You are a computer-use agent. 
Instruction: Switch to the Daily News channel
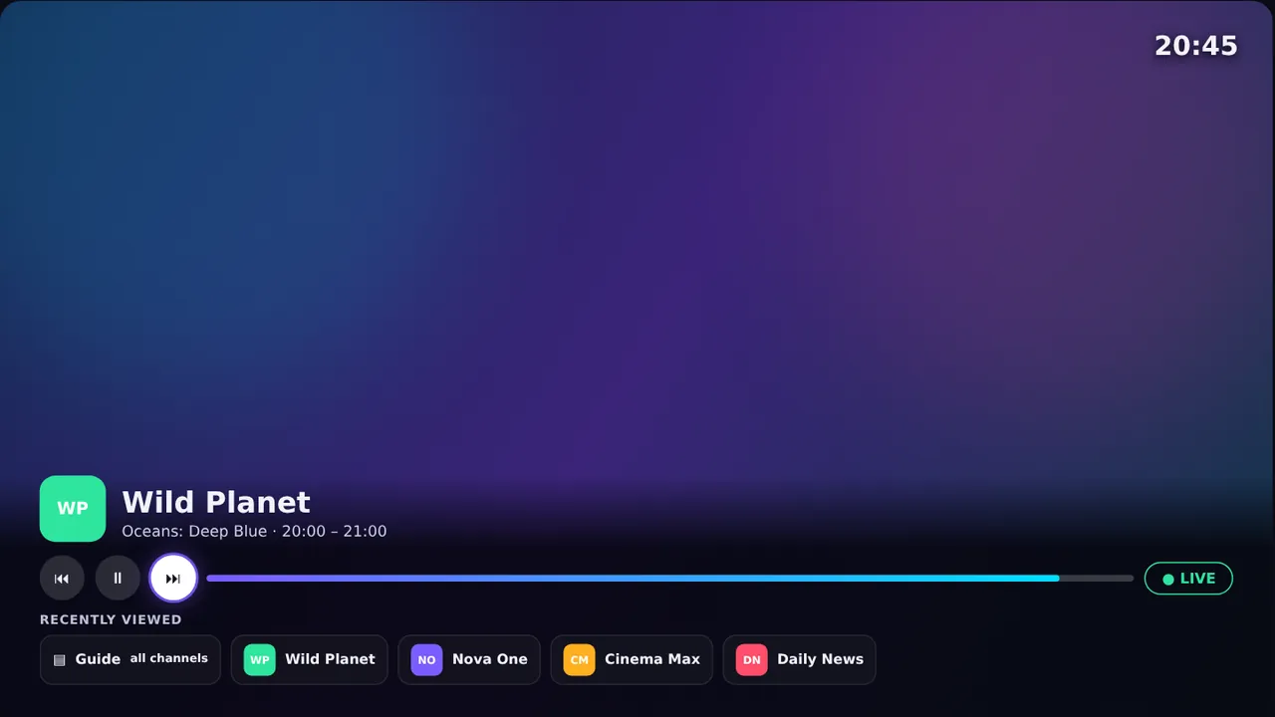[799, 659]
